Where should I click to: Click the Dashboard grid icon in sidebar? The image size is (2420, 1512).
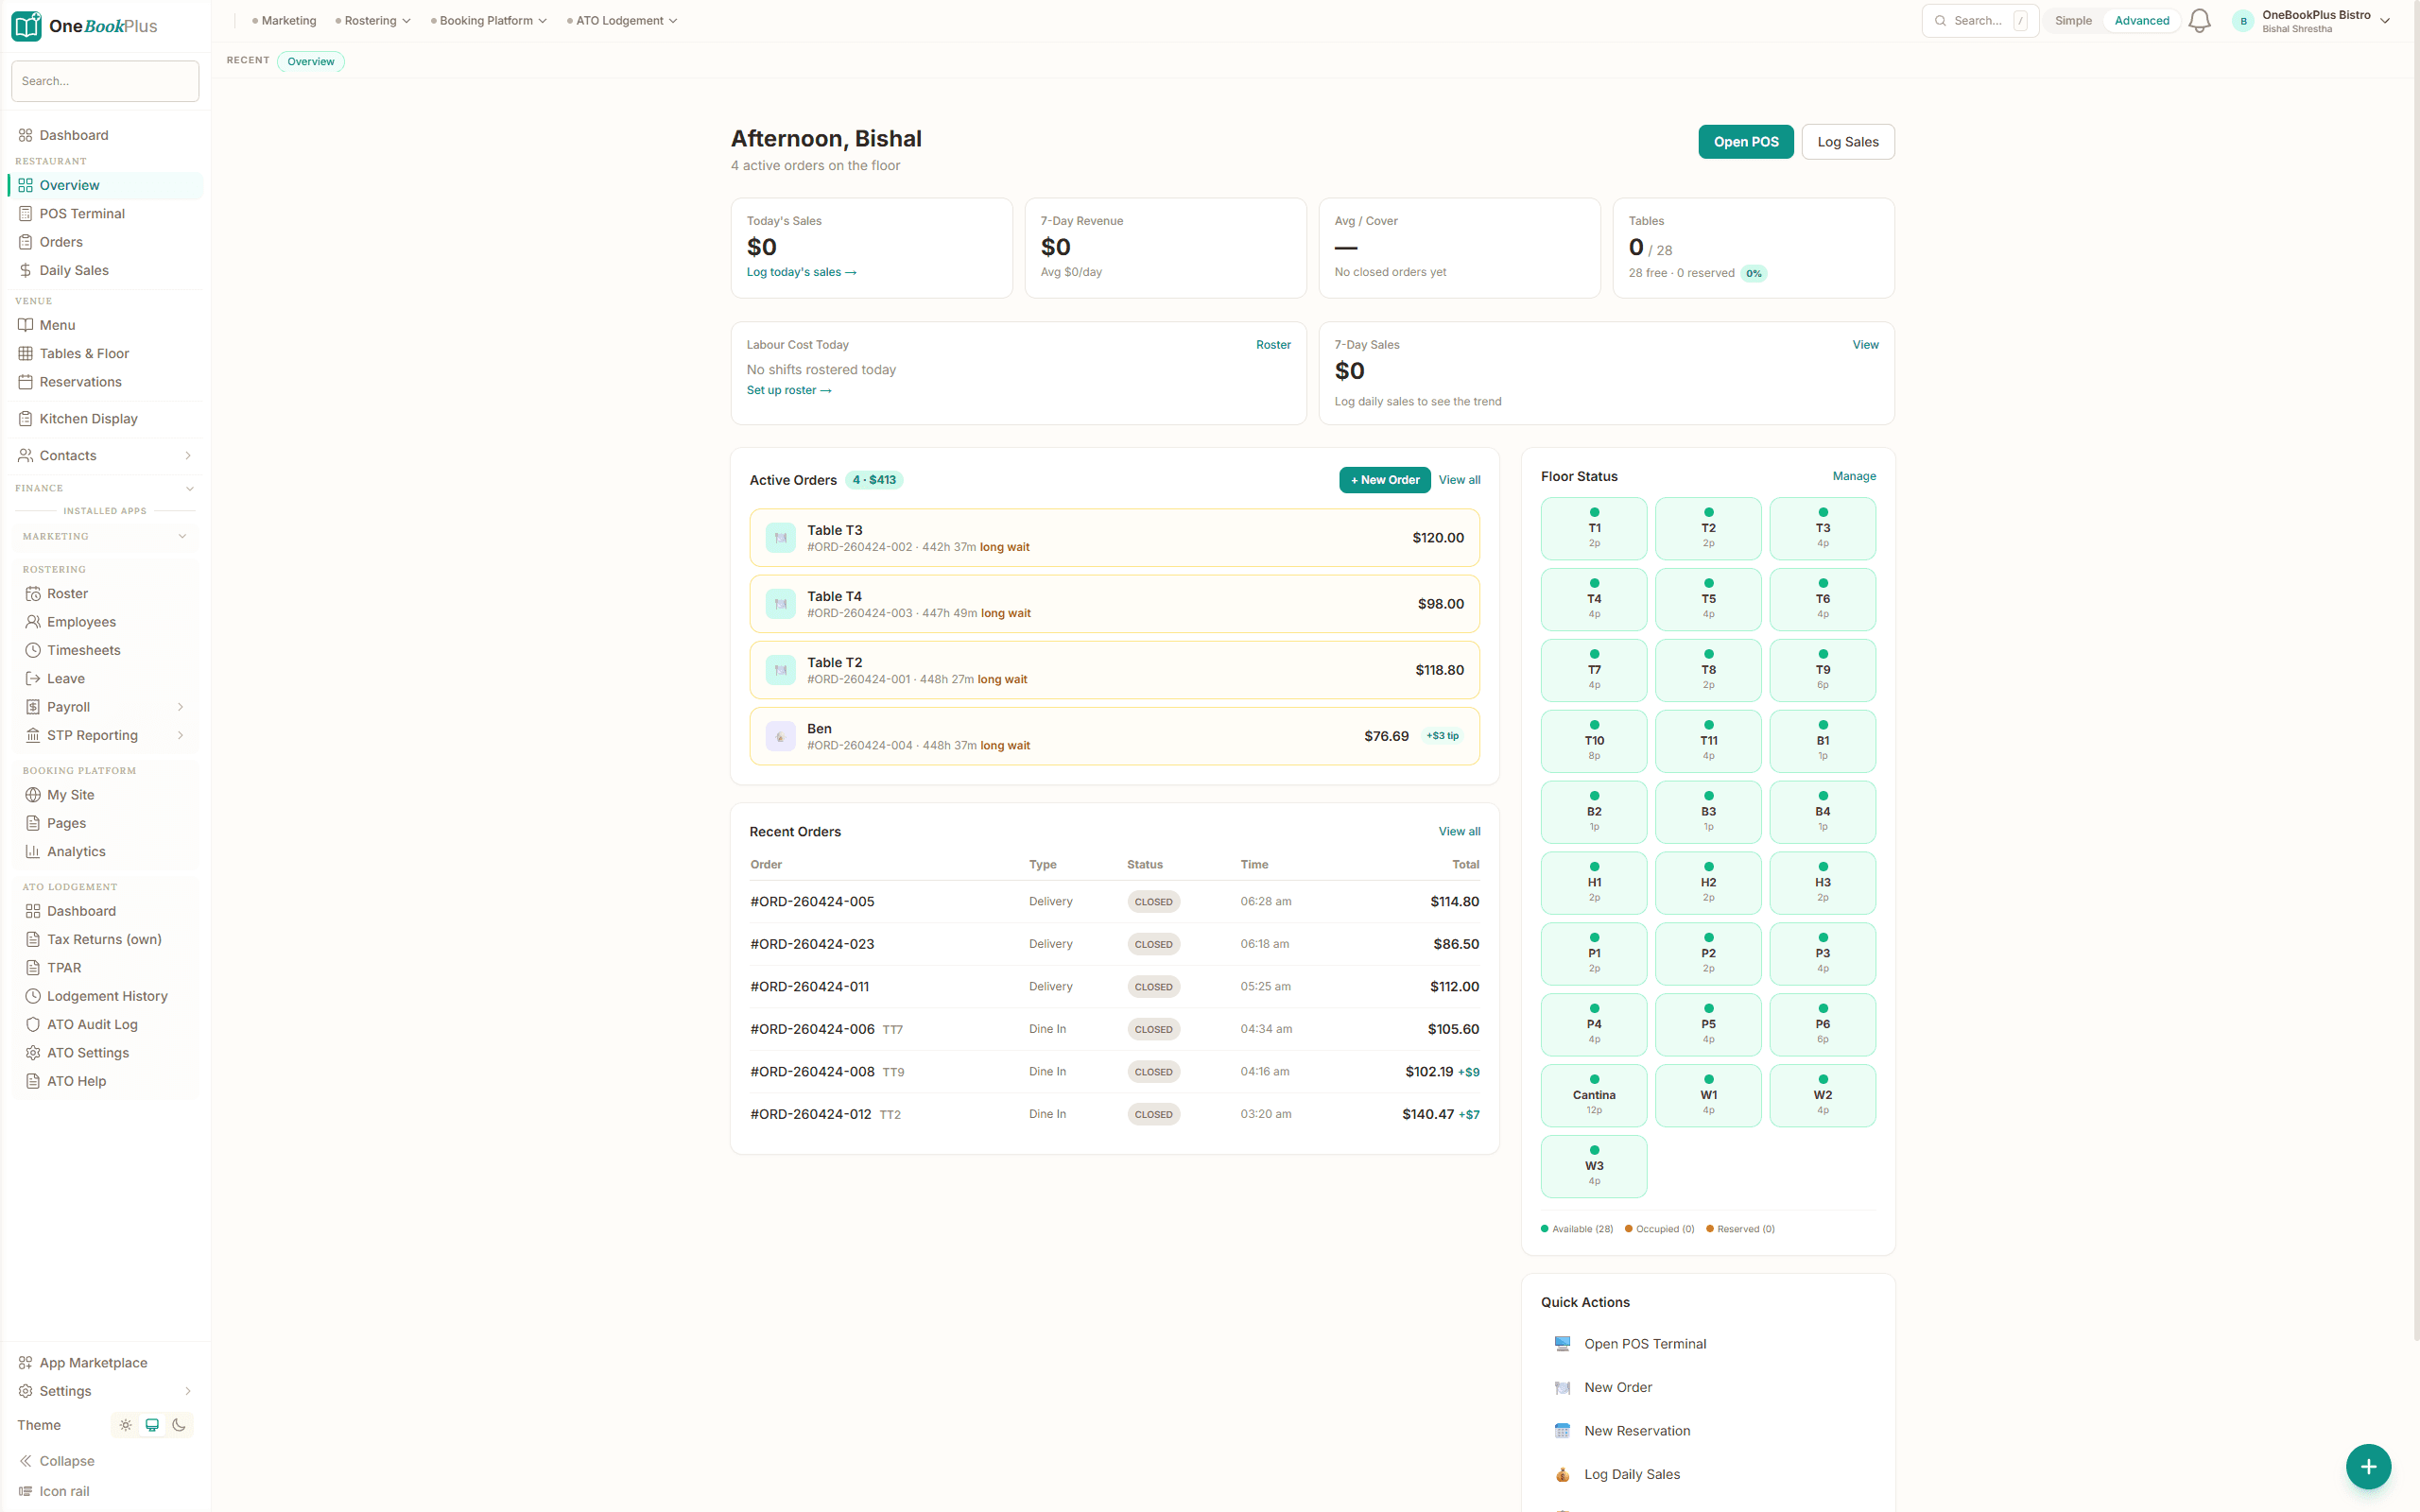click(26, 135)
